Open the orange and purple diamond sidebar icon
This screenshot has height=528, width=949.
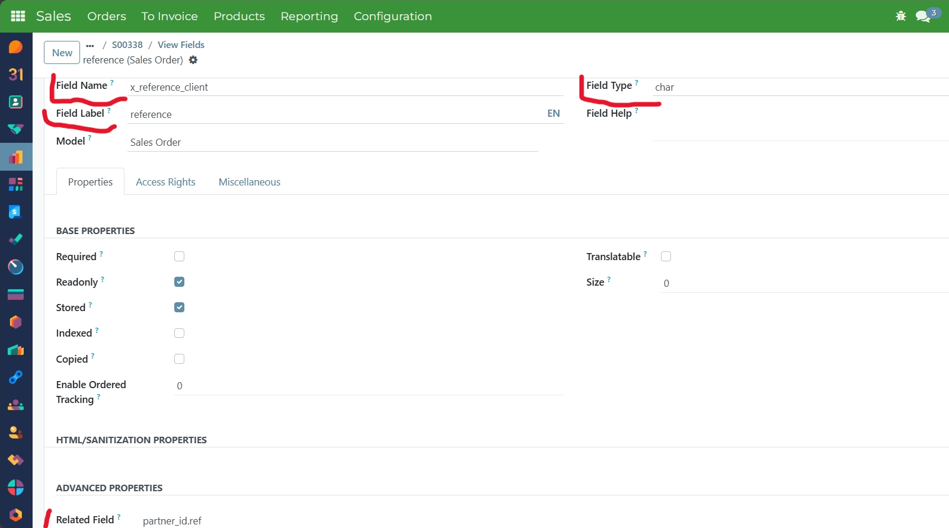click(16, 460)
